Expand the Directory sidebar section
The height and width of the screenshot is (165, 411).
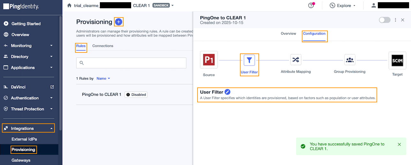(29, 57)
